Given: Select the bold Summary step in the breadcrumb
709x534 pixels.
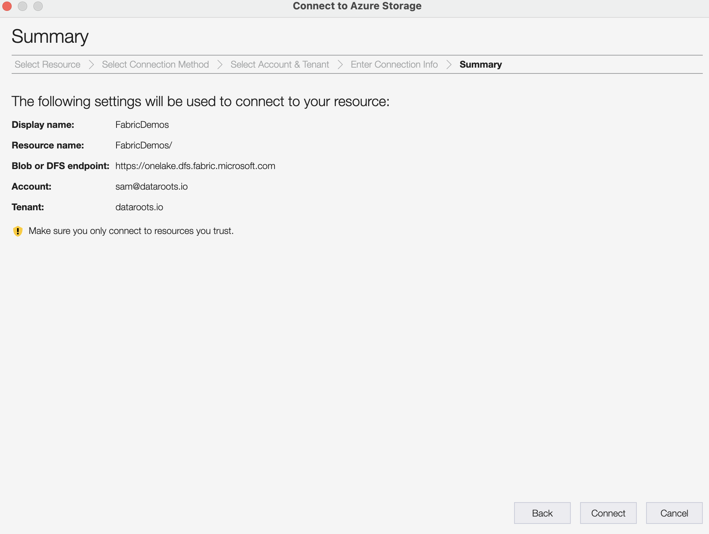Looking at the screenshot, I should tap(481, 65).
